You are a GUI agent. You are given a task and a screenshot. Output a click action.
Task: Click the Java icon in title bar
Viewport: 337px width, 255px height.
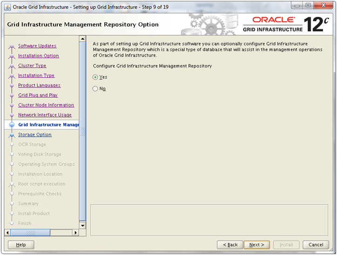tap(7, 7)
